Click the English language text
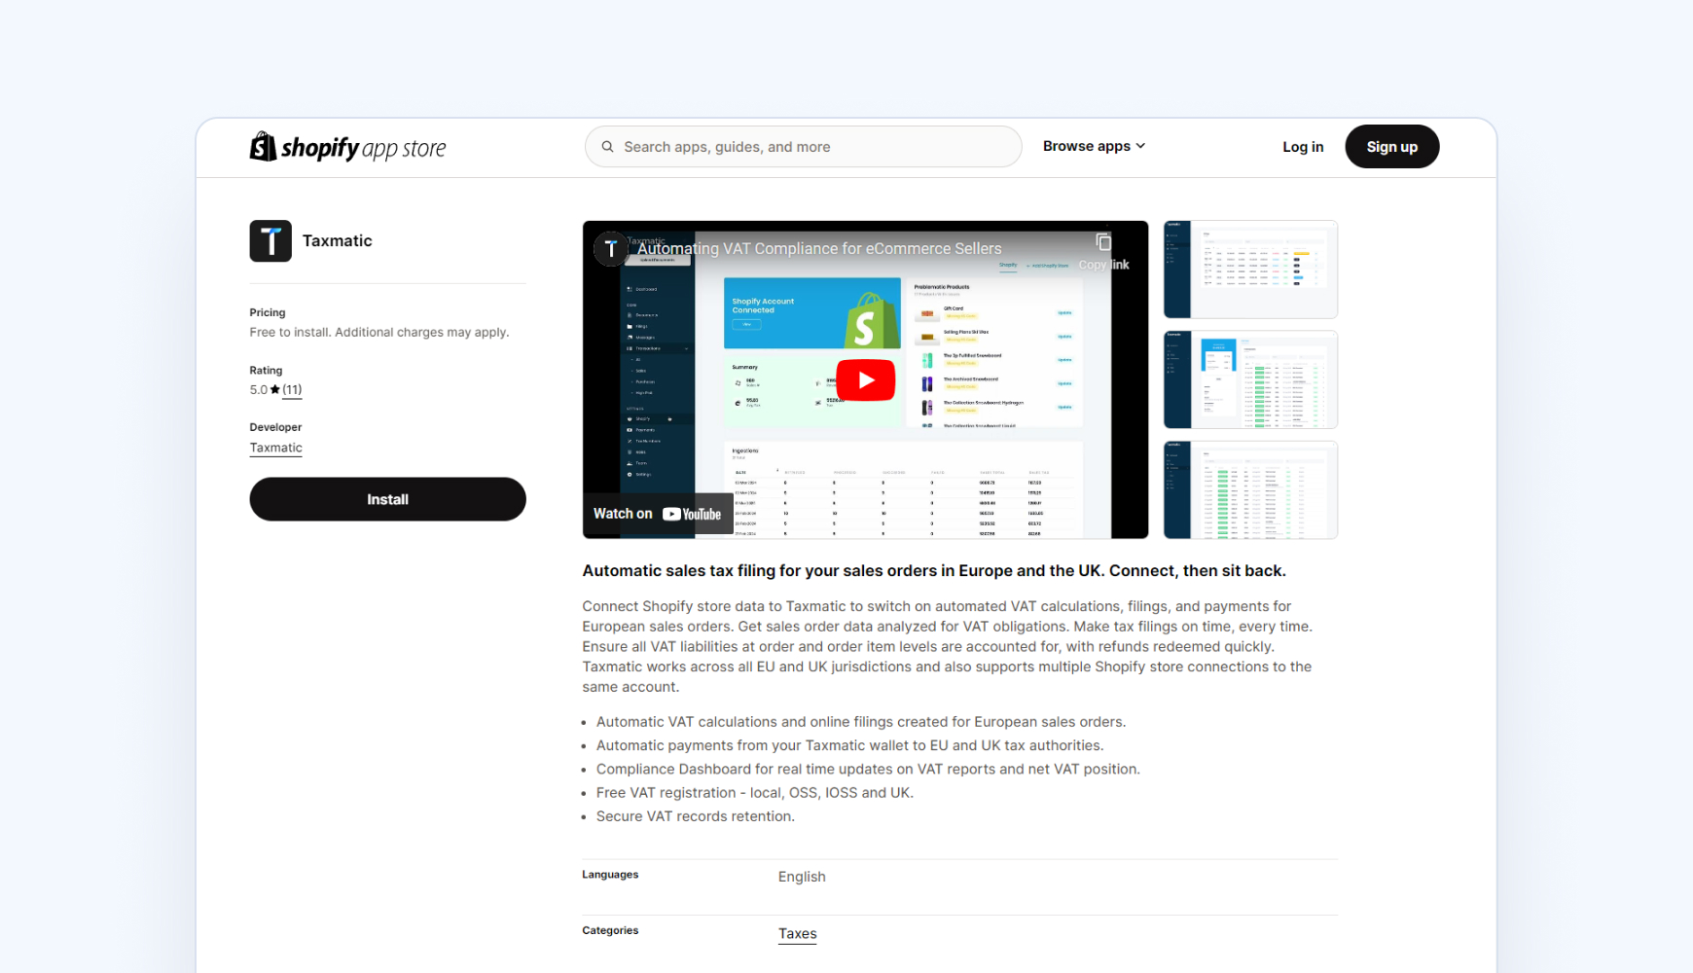Image resolution: width=1693 pixels, height=973 pixels. coord(802,877)
